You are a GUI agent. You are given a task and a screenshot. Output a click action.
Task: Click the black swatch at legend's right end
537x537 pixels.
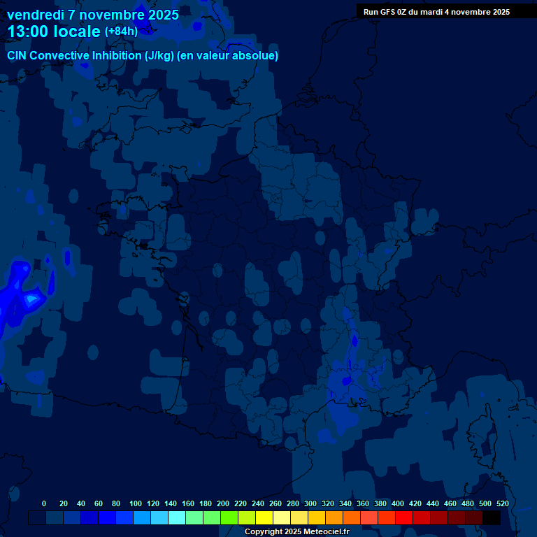(x=492, y=518)
